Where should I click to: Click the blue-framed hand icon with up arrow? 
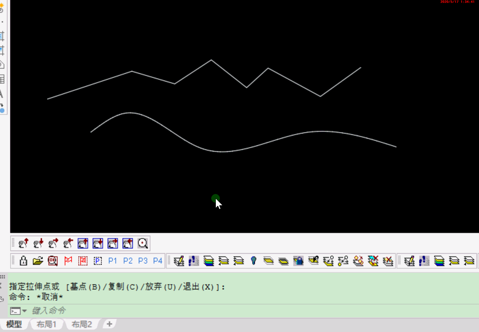pos(83,243)
